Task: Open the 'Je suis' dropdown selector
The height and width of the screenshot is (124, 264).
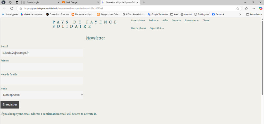Action: coord(42,95)
